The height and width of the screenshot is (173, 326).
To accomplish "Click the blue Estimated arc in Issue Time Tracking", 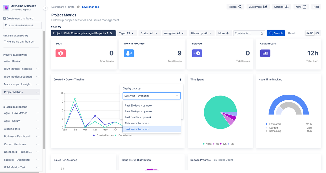I will click(288, 97).
